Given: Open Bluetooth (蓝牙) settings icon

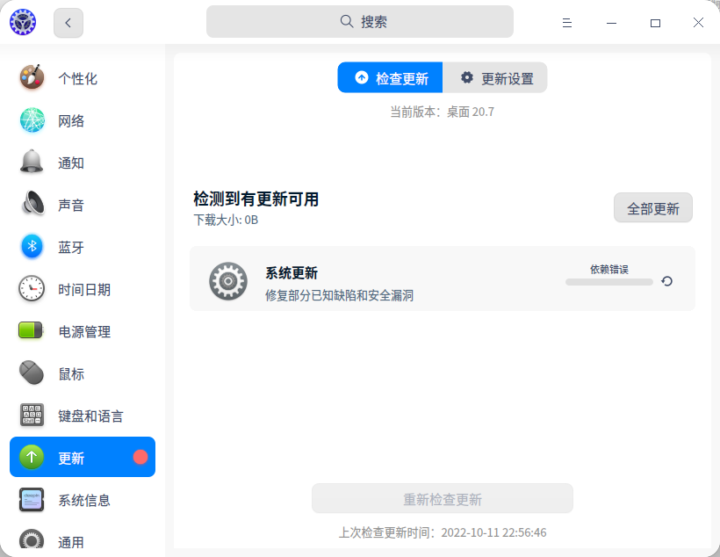Looking at the screenshot, I should tap(31, 247).
